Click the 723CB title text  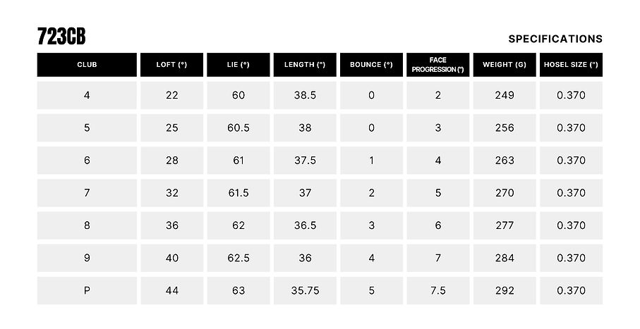coord(61,38)
